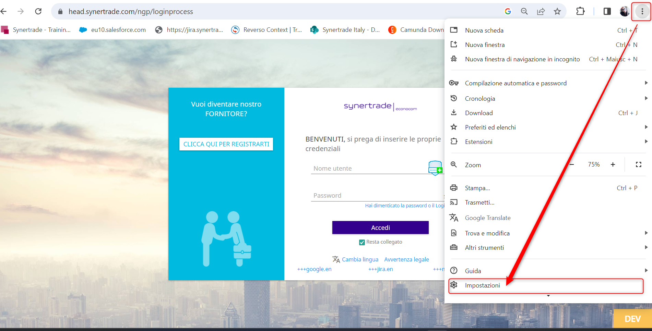Open the Chrome profile avatar
Screen dimensions: 652x331
tap(625, 11)
